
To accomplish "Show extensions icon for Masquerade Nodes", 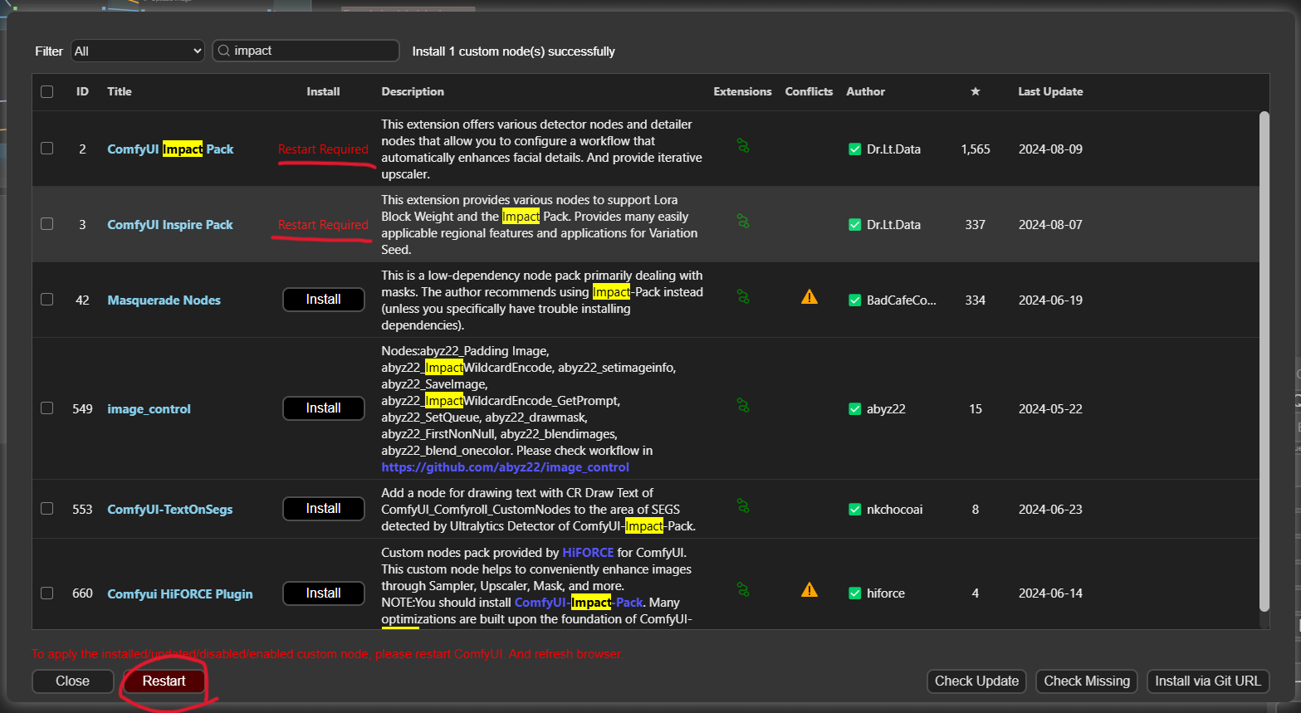I will point(743,297).
